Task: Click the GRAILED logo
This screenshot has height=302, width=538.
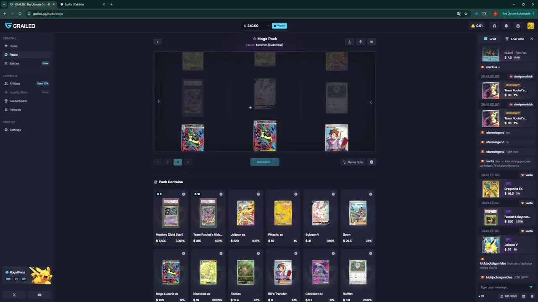Action: (20, 26)
